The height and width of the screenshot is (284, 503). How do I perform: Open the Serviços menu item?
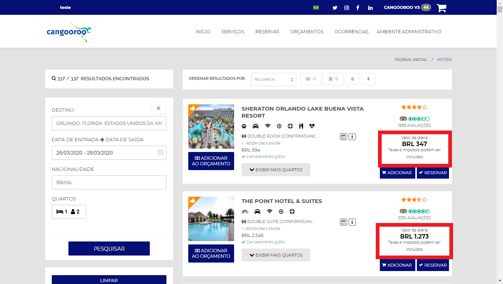(x=233, y=32)
